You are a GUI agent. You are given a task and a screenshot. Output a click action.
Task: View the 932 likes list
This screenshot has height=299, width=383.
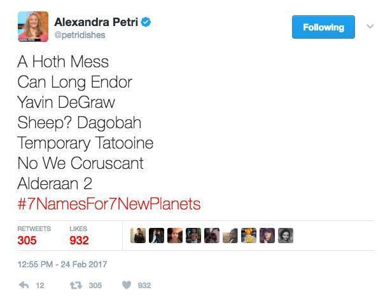tap(78, 240)
